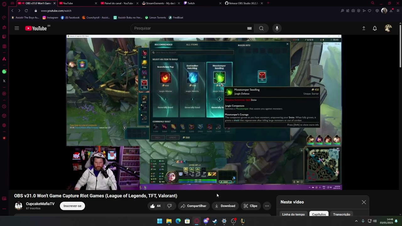
Task: Open the X (Twitter) sidebar panel
Action: [x=4, y=81]
